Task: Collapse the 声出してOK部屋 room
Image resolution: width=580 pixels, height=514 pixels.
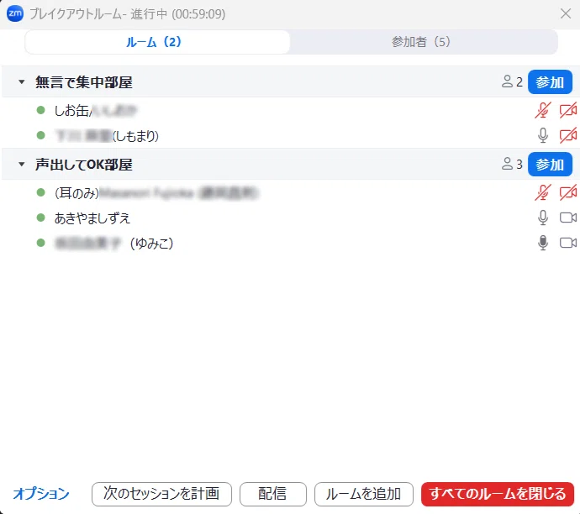Action: point(22,164)
